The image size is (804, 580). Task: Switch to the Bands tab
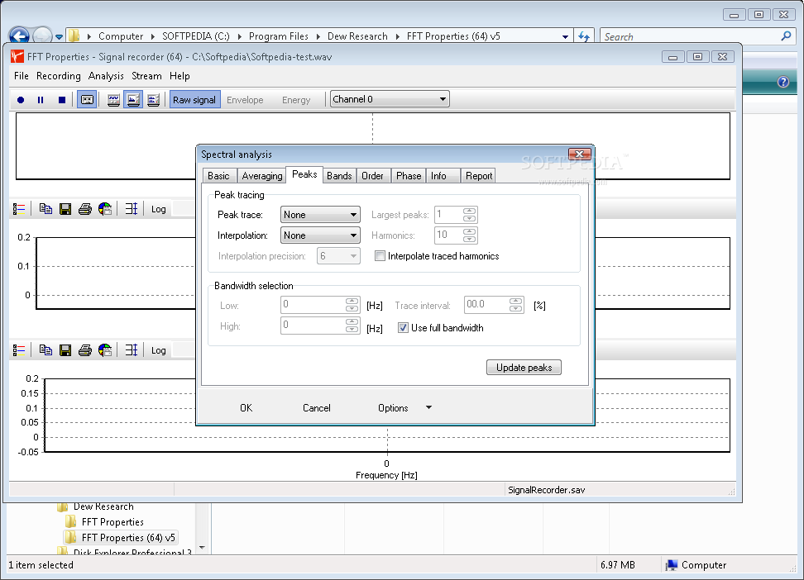coord(339,176)
